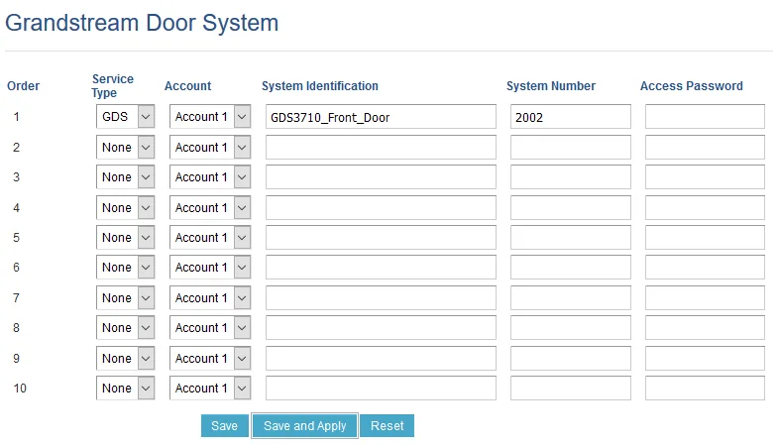The height and width of the screenshot is (446, 778).
Task: Click the Reset button
Action: coord(387,425)
